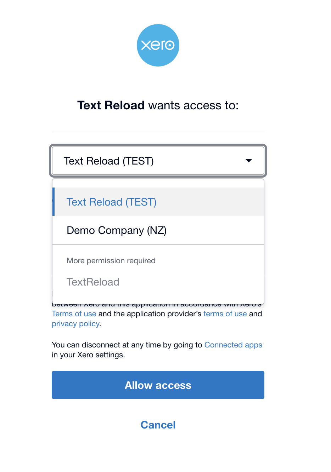
Task: Open the application provider's terms of use
Action: tap(225, 313)
